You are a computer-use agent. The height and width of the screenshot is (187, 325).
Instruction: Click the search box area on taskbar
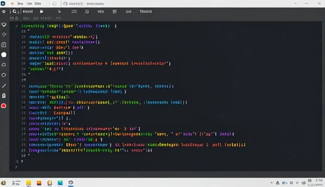16,183
